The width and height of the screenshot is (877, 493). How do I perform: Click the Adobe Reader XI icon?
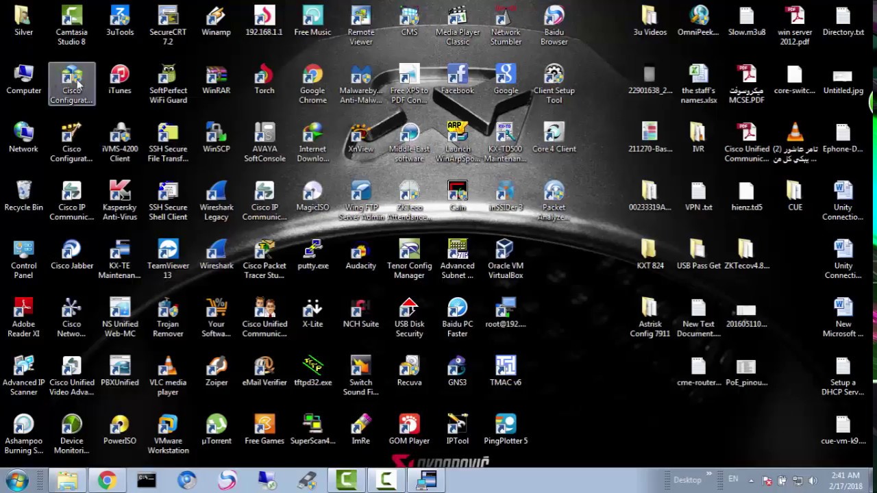coord(23,317)
